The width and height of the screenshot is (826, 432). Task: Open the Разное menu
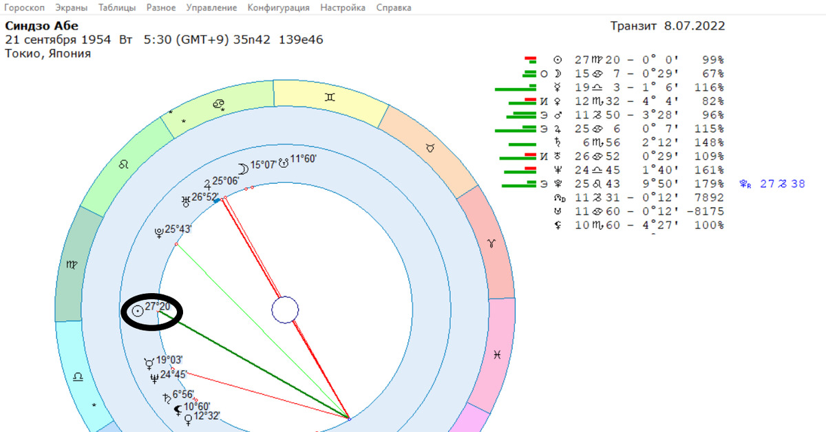tap(161, 8)
